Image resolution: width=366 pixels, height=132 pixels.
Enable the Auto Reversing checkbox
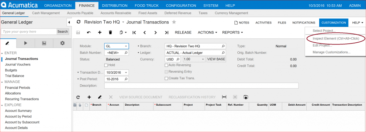[x=167, y=65]
